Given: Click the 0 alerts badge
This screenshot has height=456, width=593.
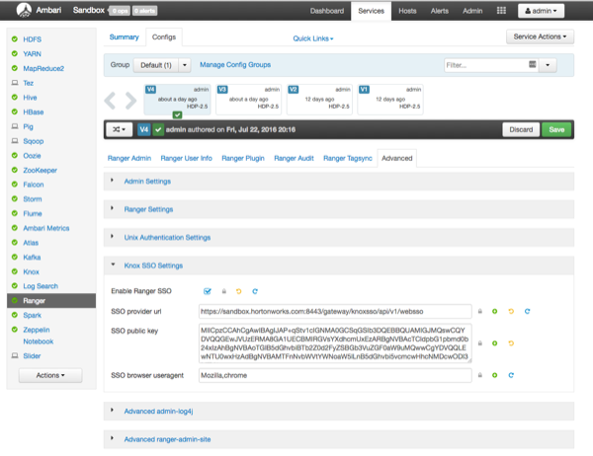Looking at the screenshot, I should click(145, 11).
